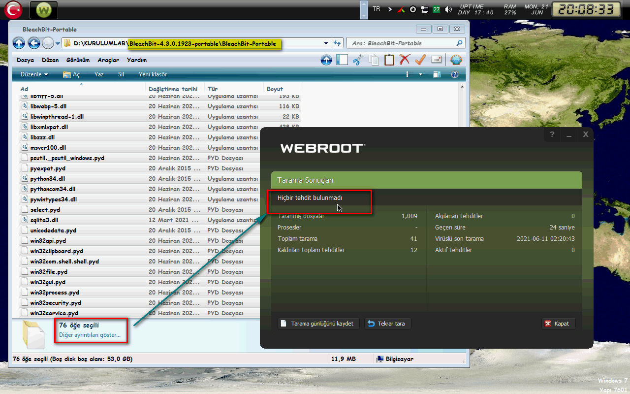Open the Düzen menu
630x394 pixels.
[x=50, y=60]
